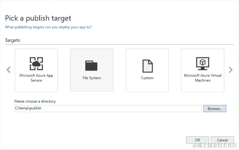Select the Microsoft Azure App Service cloud icon
The height and width of the screenshot is (150, 239).
click(x=36, y=63)
